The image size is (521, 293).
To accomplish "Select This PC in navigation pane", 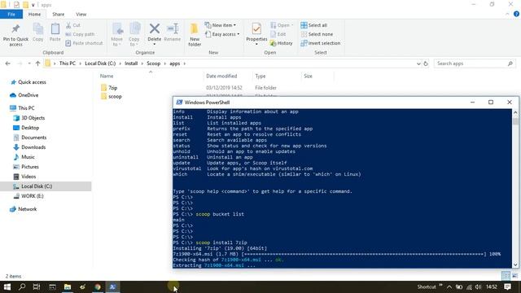I will tap(26, 108).
